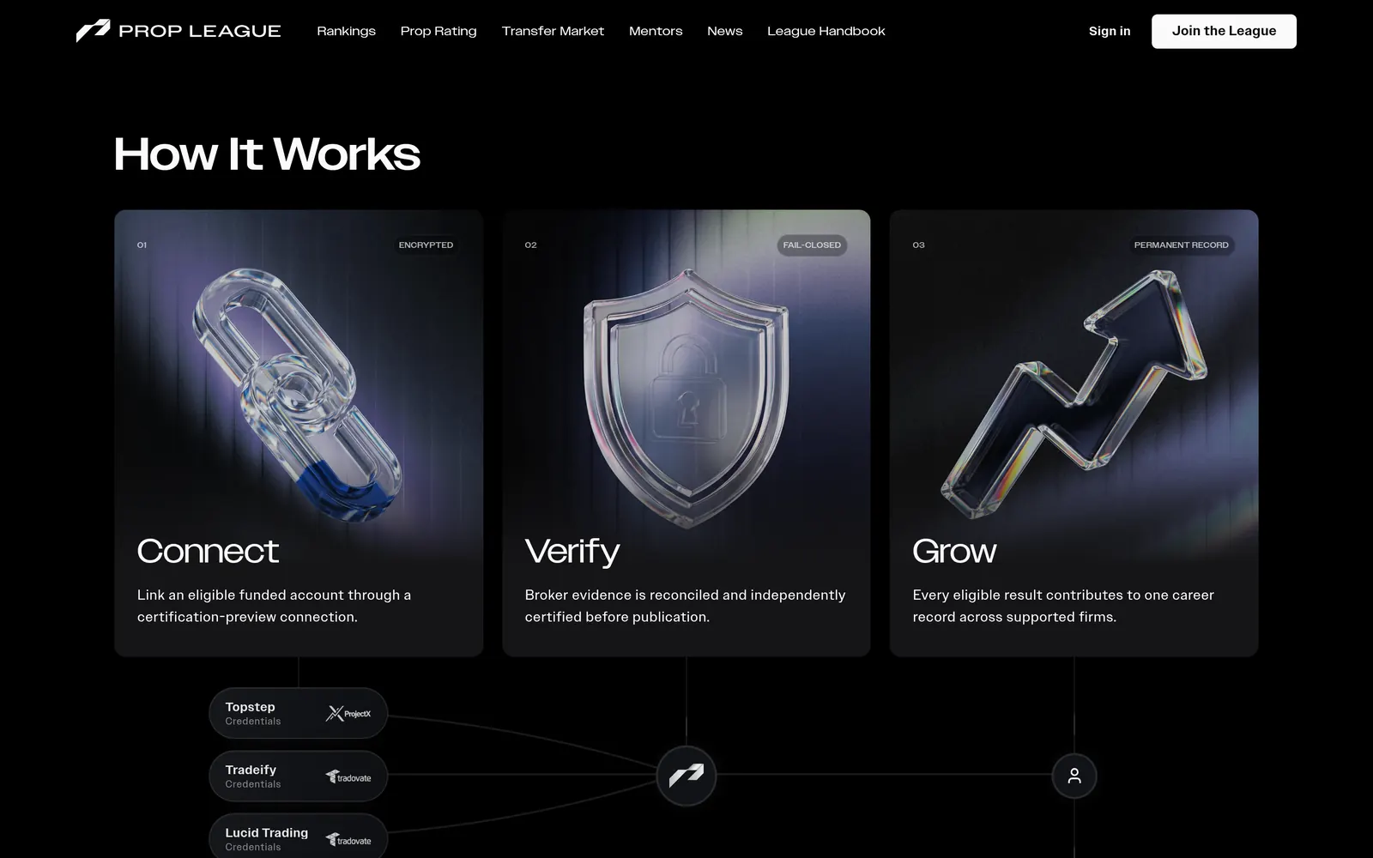Click text "Every eligible result contributes to one career"
1373x858 pixels.
[1063, 595]
